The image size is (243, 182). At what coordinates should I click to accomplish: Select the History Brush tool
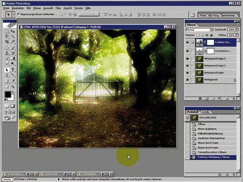(13, 53)
